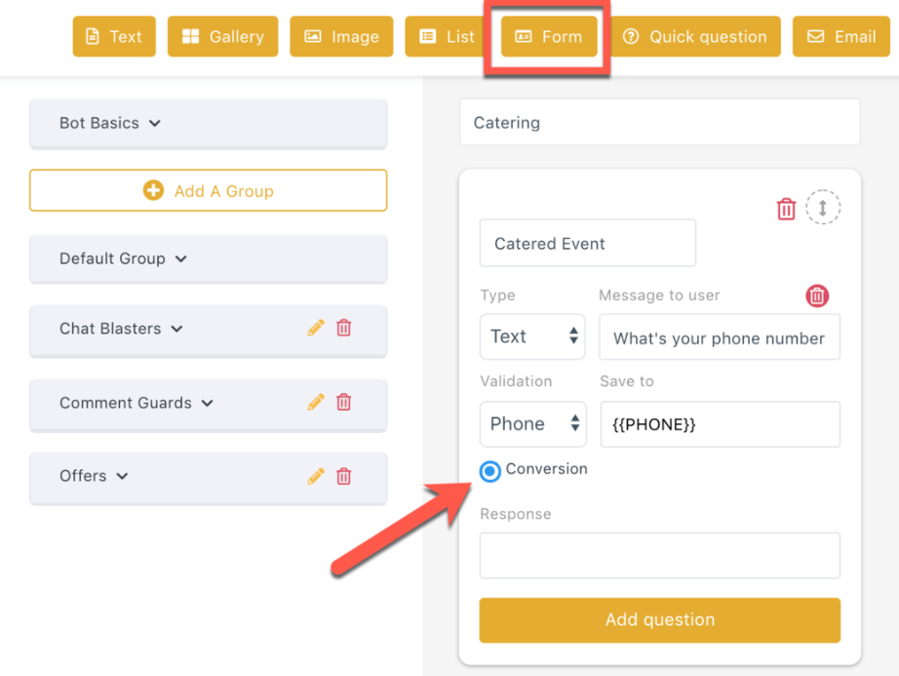Edit the Chat Blasters group name
This screenshot has width=899, height=676.
[x=315, y=328]
